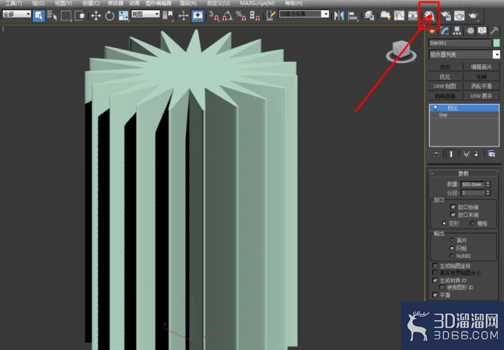Click the Render Production teapot icon

(473, 15)
